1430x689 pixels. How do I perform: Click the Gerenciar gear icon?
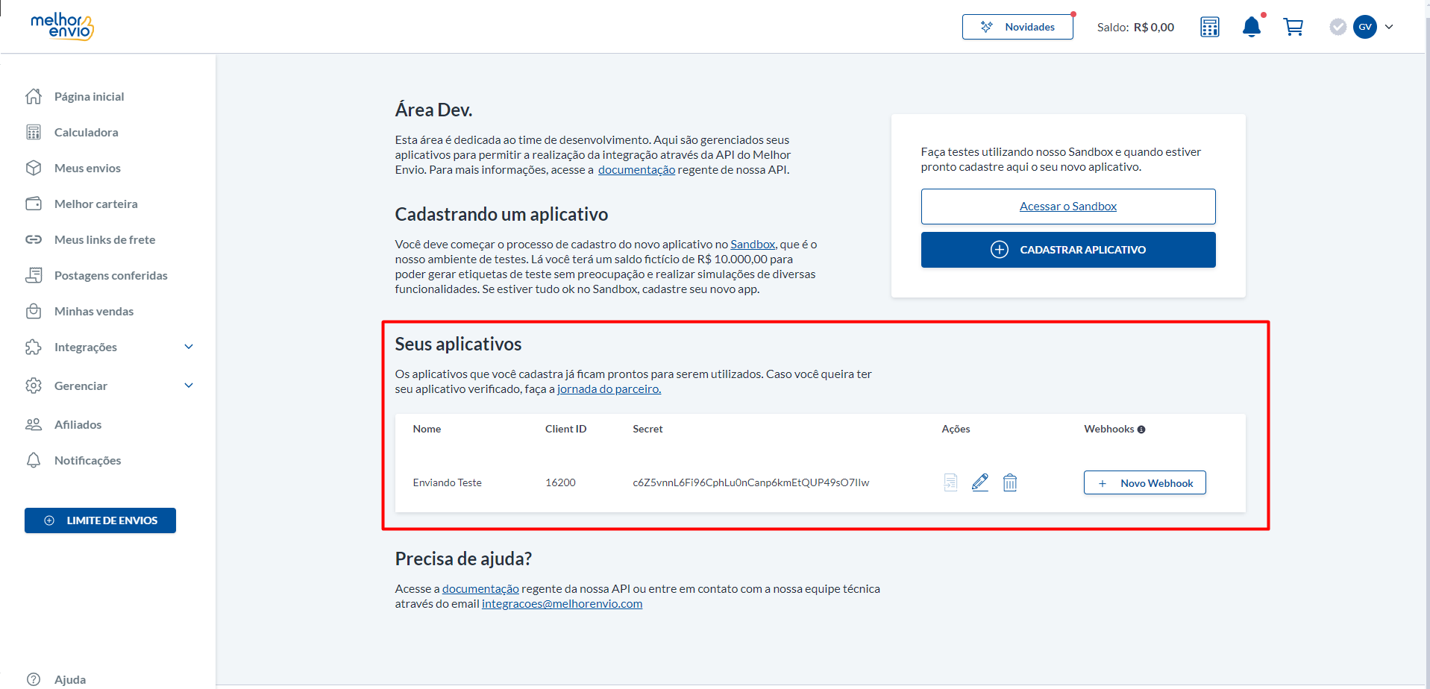point(34,386)
